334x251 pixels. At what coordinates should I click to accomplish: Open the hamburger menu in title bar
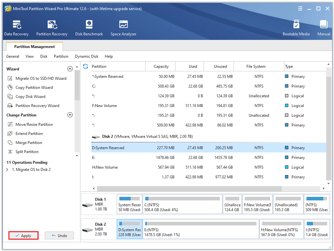coord(300,8)
